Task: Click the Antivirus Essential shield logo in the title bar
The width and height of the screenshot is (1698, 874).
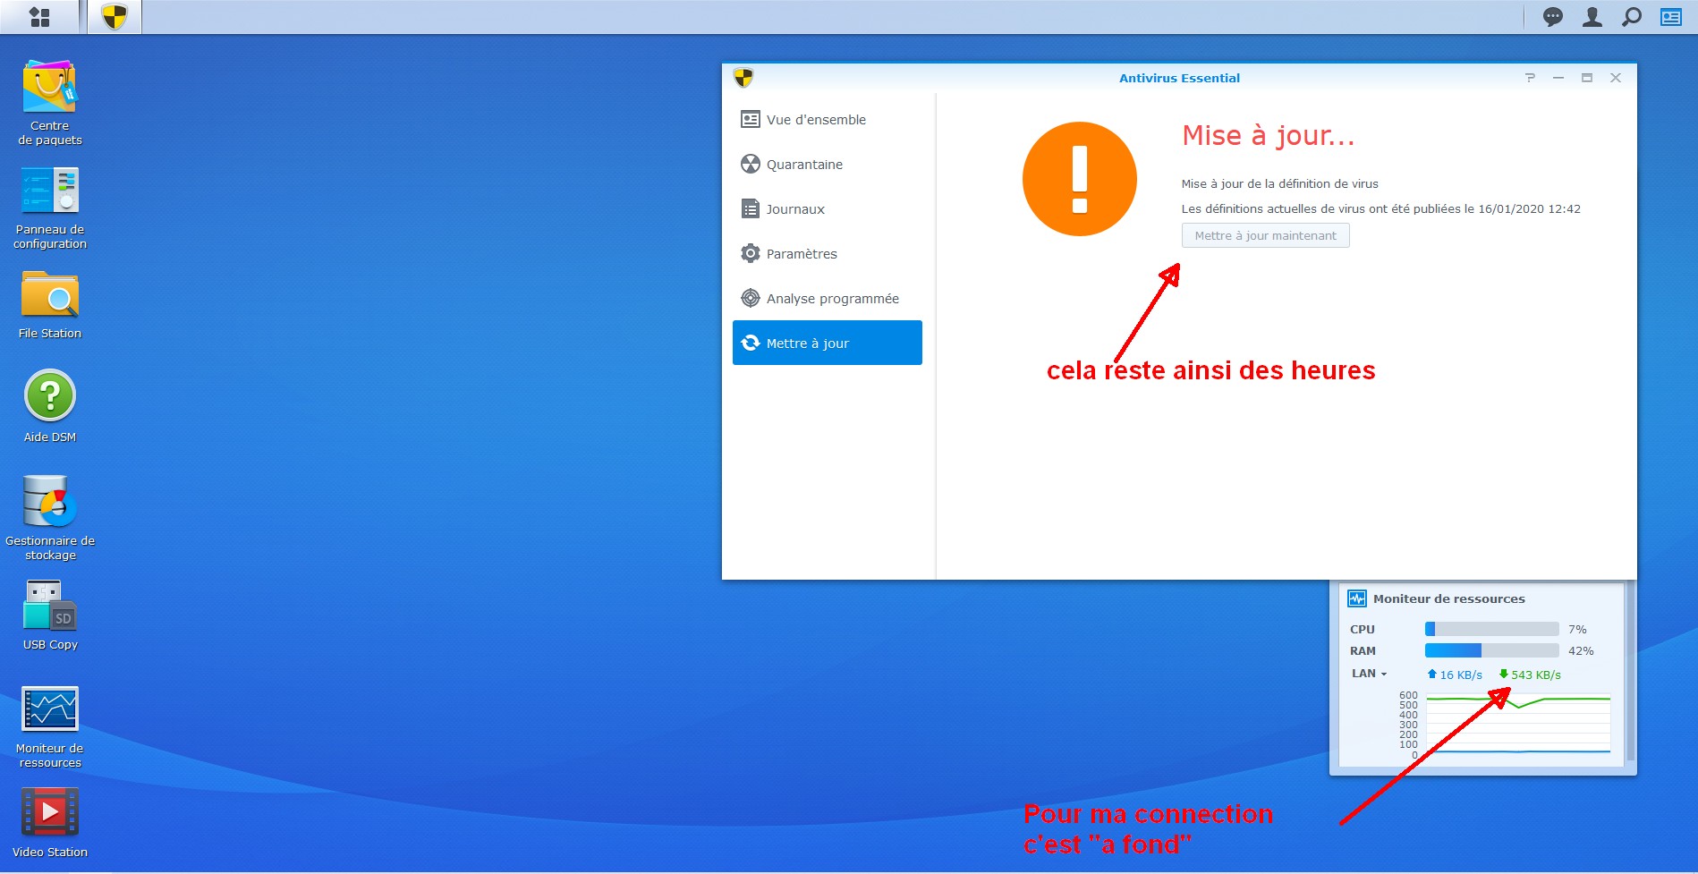Action: pyautogui.click(x=743, y=78)
